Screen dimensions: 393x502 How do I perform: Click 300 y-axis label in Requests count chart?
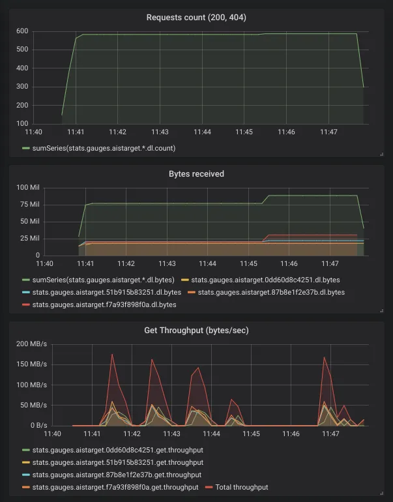tap(22, 87)
